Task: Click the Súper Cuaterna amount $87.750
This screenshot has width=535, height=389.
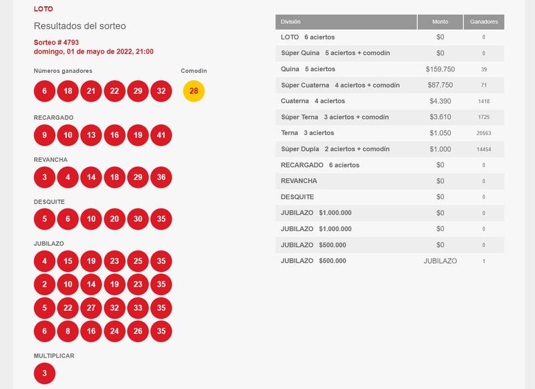Action: 439,85
